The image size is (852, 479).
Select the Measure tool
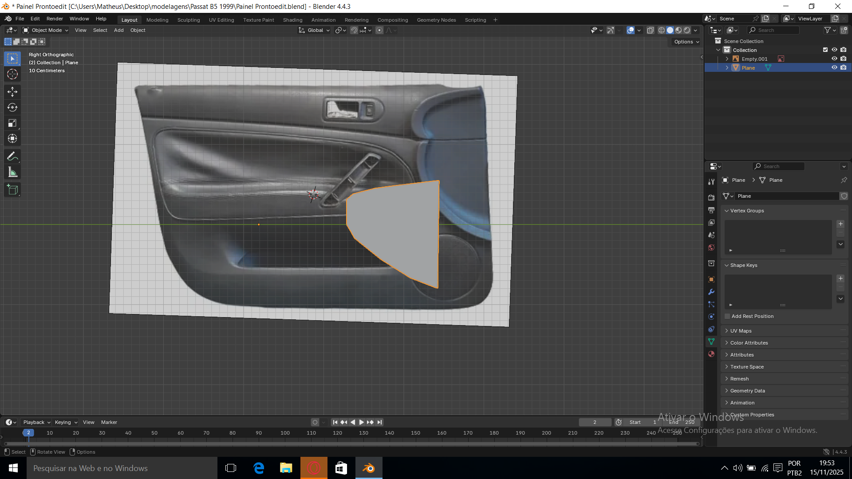[x=12, y=173]
